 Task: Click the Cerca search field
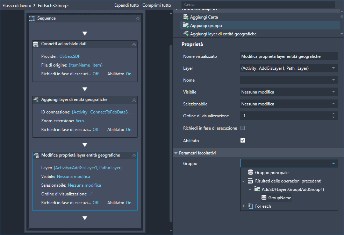tap(258, 5)
